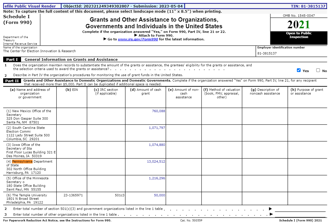Check the No checkbox for line 1
This screenshot has height=224, width=328.
[x=318, y=70]
